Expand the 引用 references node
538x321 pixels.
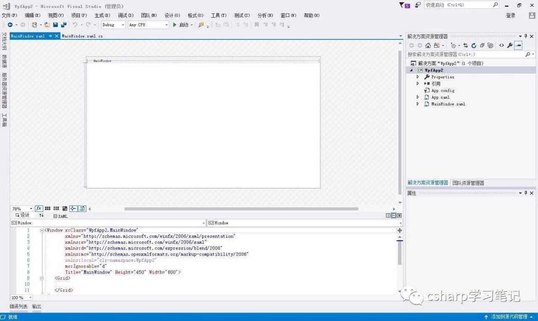click(418, 84)
